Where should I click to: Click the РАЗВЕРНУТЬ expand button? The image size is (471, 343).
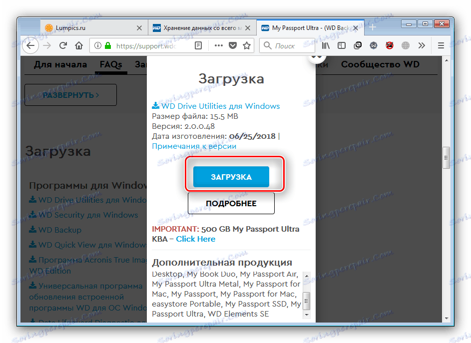point(70,95)
